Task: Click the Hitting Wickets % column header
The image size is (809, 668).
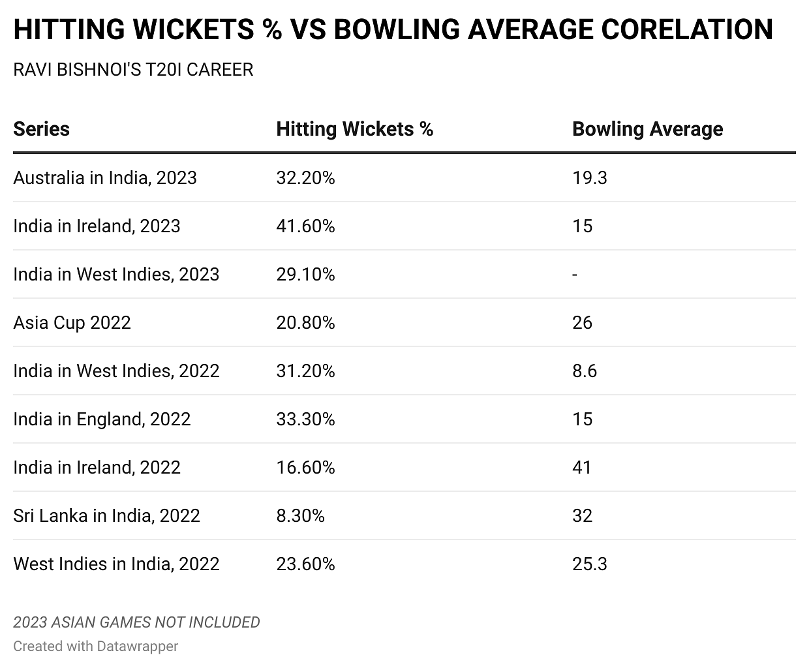Action: click(x=354, y=129)
